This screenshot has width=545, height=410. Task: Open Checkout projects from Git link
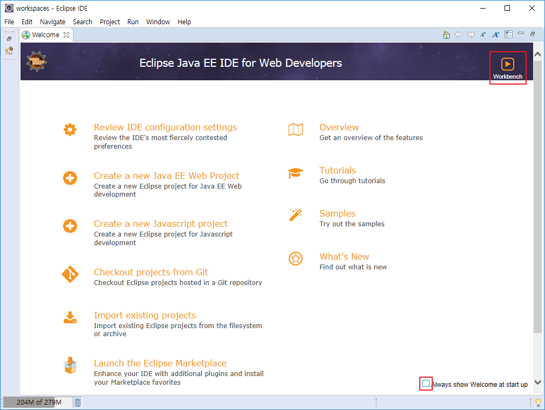(151, 272)
